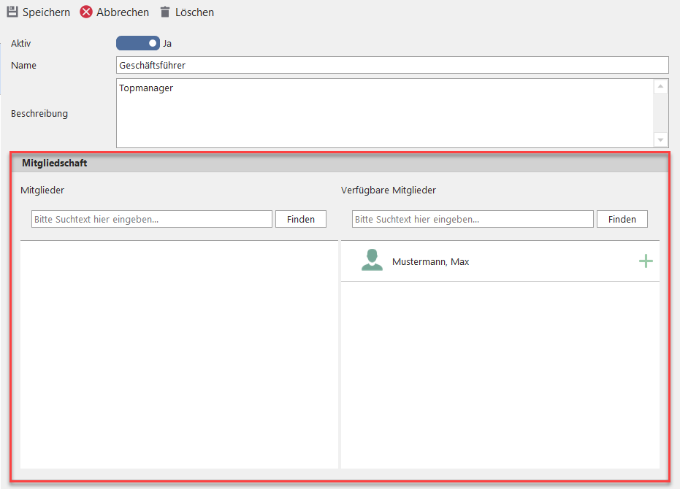
Task: Focus the search box under Verfügbare Mitglieder
Action: tap(473, 219)
